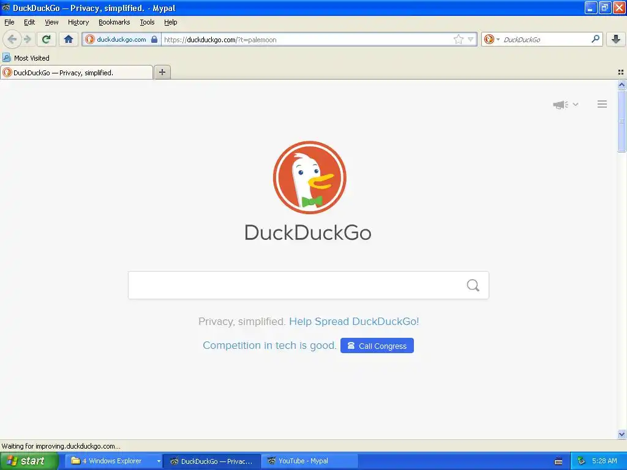Switch to YouTube - Mypal taskbar window
Viewport: 627px width, 470px height.
309,461
